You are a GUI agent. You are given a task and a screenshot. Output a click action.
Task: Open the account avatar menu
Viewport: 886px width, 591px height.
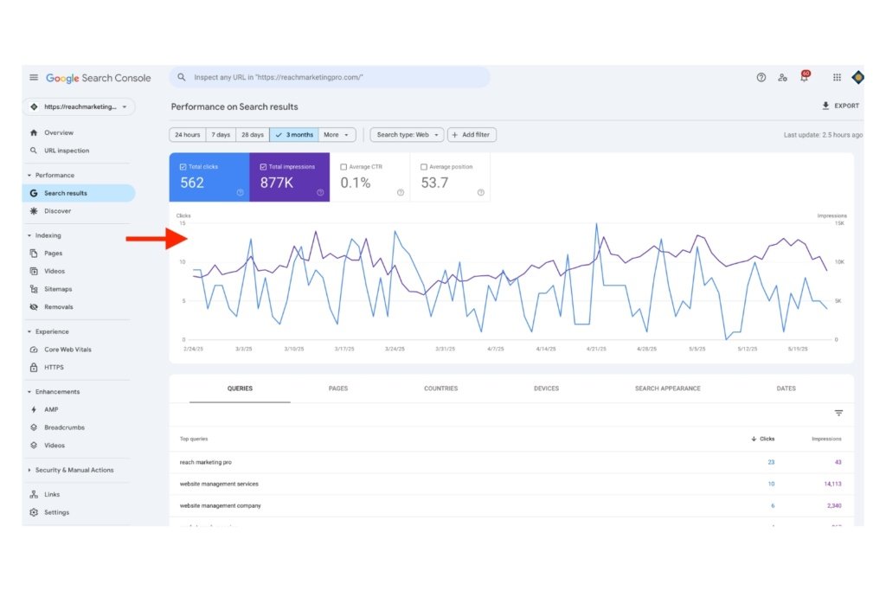[x=857, y=77]
